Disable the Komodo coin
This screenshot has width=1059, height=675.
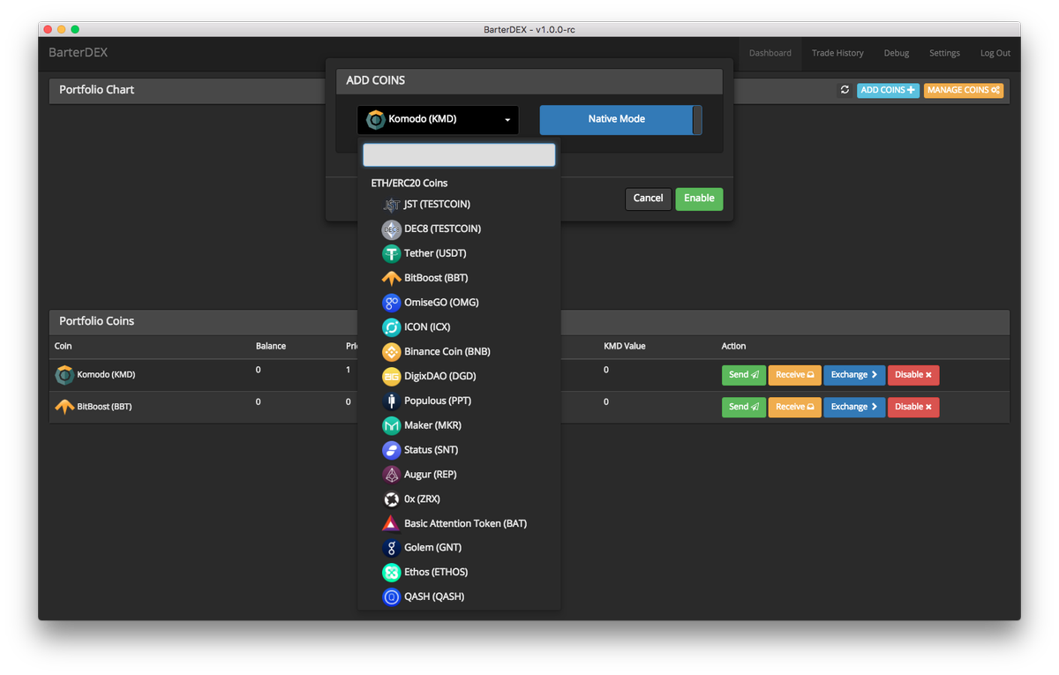(913, 375)
